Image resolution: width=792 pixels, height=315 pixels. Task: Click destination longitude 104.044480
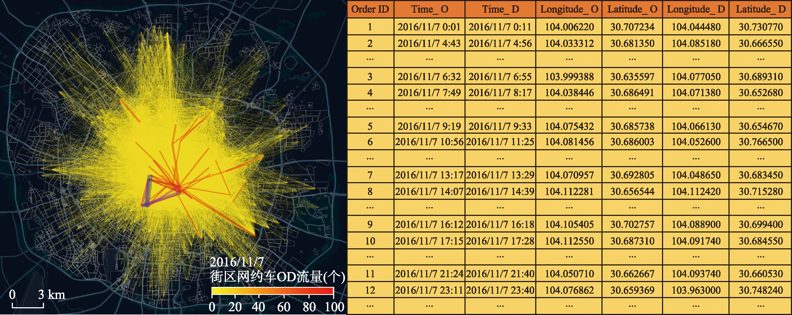pyautogui.click(x=696, y=27)
